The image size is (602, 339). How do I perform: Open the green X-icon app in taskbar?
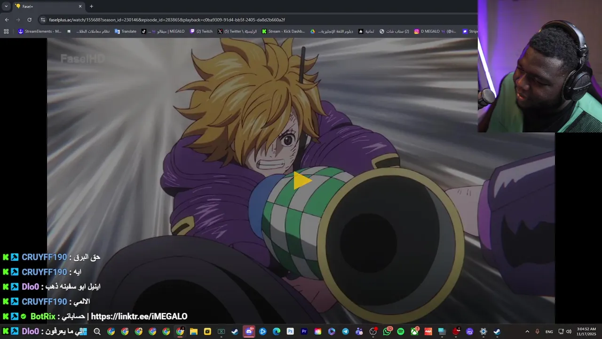point(221,331)
